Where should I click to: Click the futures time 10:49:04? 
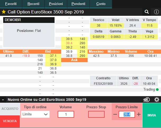pyautogui.click(x=149, y=84)
